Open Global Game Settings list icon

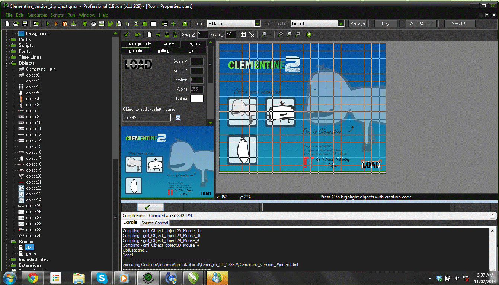[165, 23]
